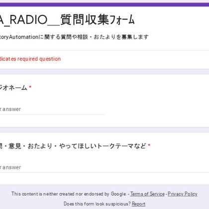Click the Google logo text in footer
Viewport: 209px width, 209px height.
[x=118, y=194]
